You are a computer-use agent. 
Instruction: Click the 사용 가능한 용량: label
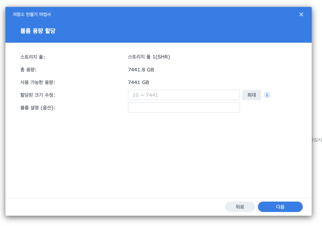(x=38, y=83)
